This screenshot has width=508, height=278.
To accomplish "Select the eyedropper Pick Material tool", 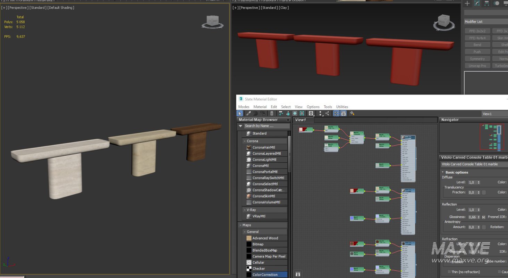I will click(x=248, y=113).
